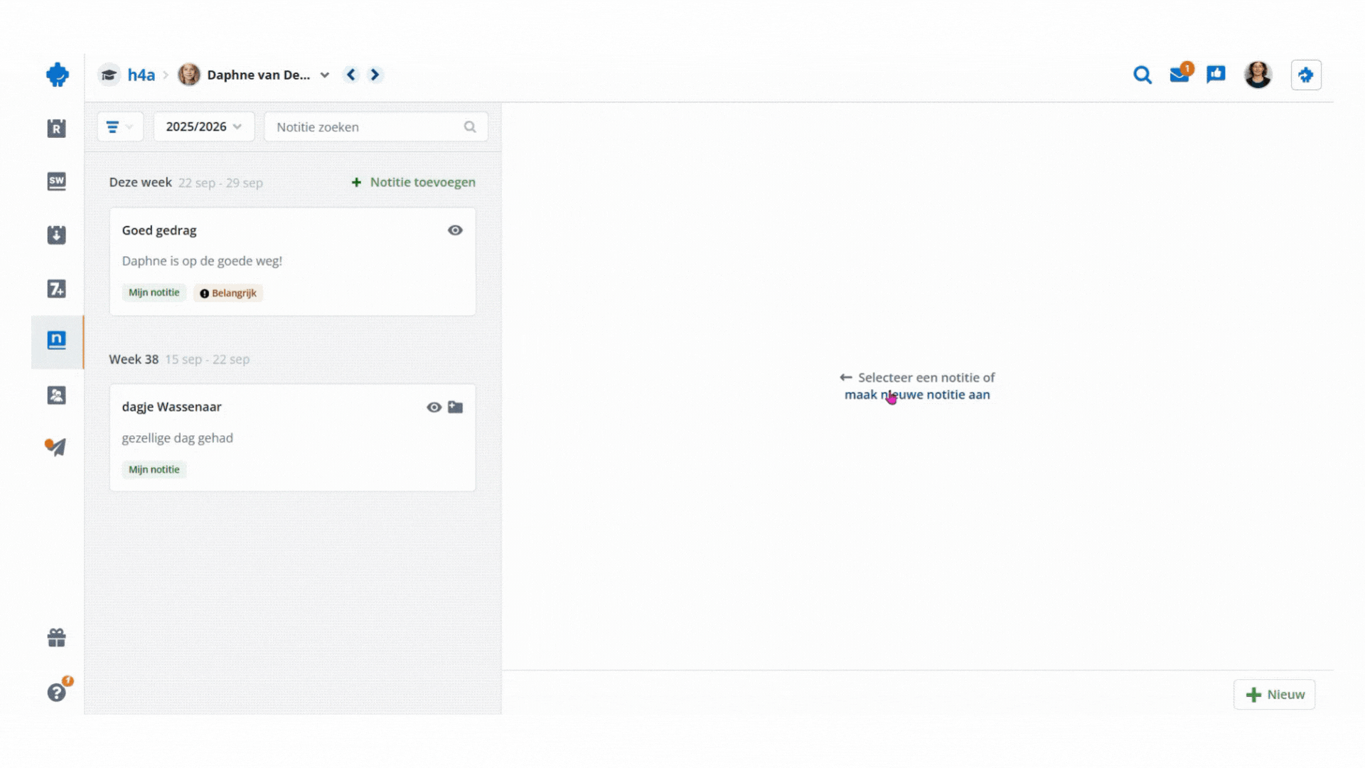Open the filter dropdown button

click(x=119, y=127)
